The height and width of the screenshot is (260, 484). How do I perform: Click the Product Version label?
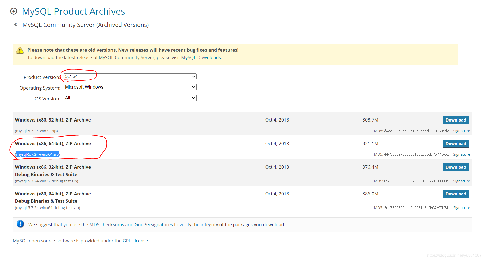coord(42,77)
